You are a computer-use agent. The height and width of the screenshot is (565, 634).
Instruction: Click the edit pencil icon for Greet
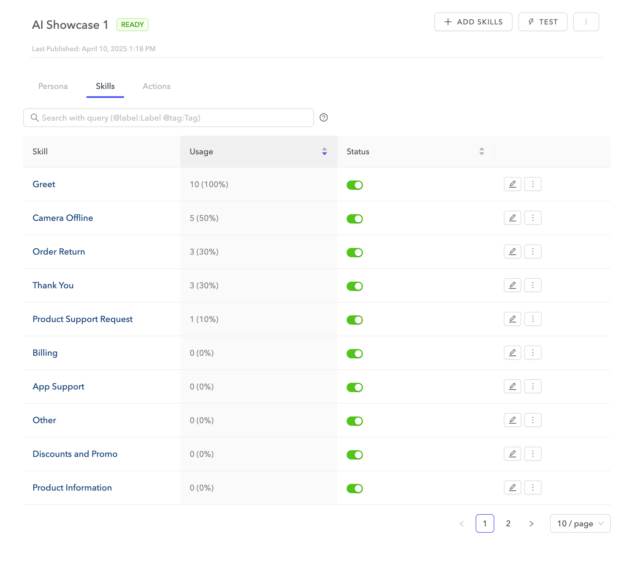point(512,184)
